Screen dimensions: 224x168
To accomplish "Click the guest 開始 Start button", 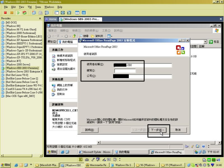I will 52,152.
